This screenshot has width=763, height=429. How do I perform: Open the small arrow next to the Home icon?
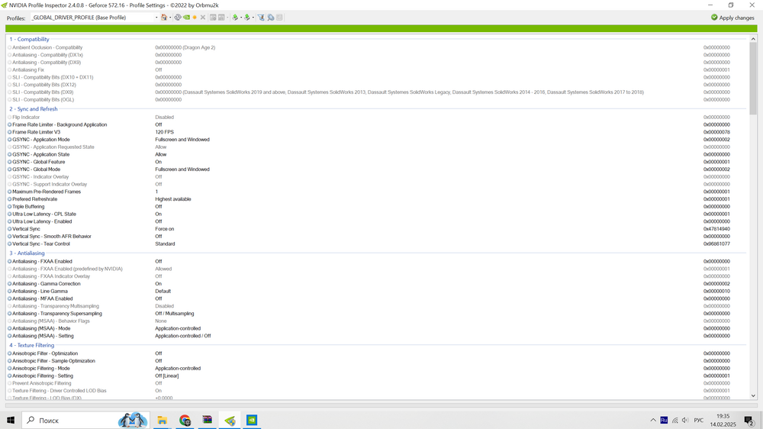(170, 18)
